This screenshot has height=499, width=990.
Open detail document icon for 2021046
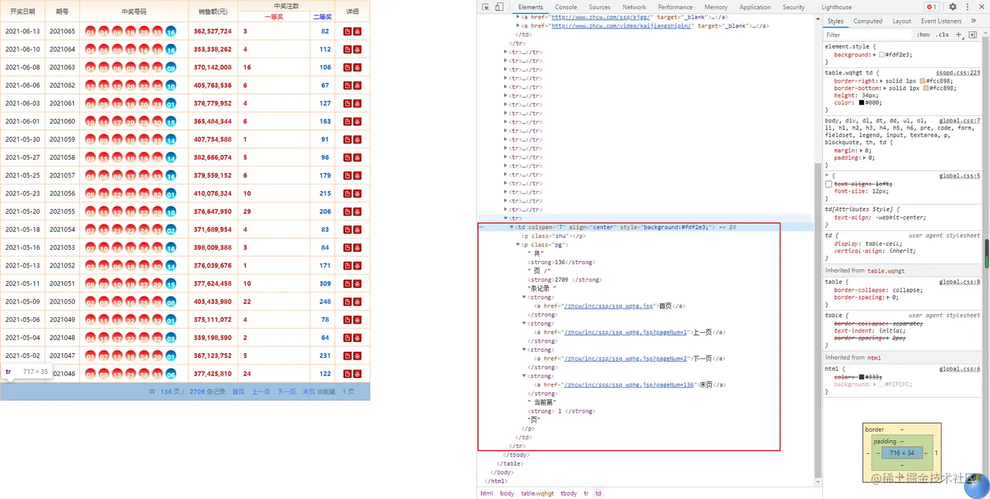click(x=348, y=373)
